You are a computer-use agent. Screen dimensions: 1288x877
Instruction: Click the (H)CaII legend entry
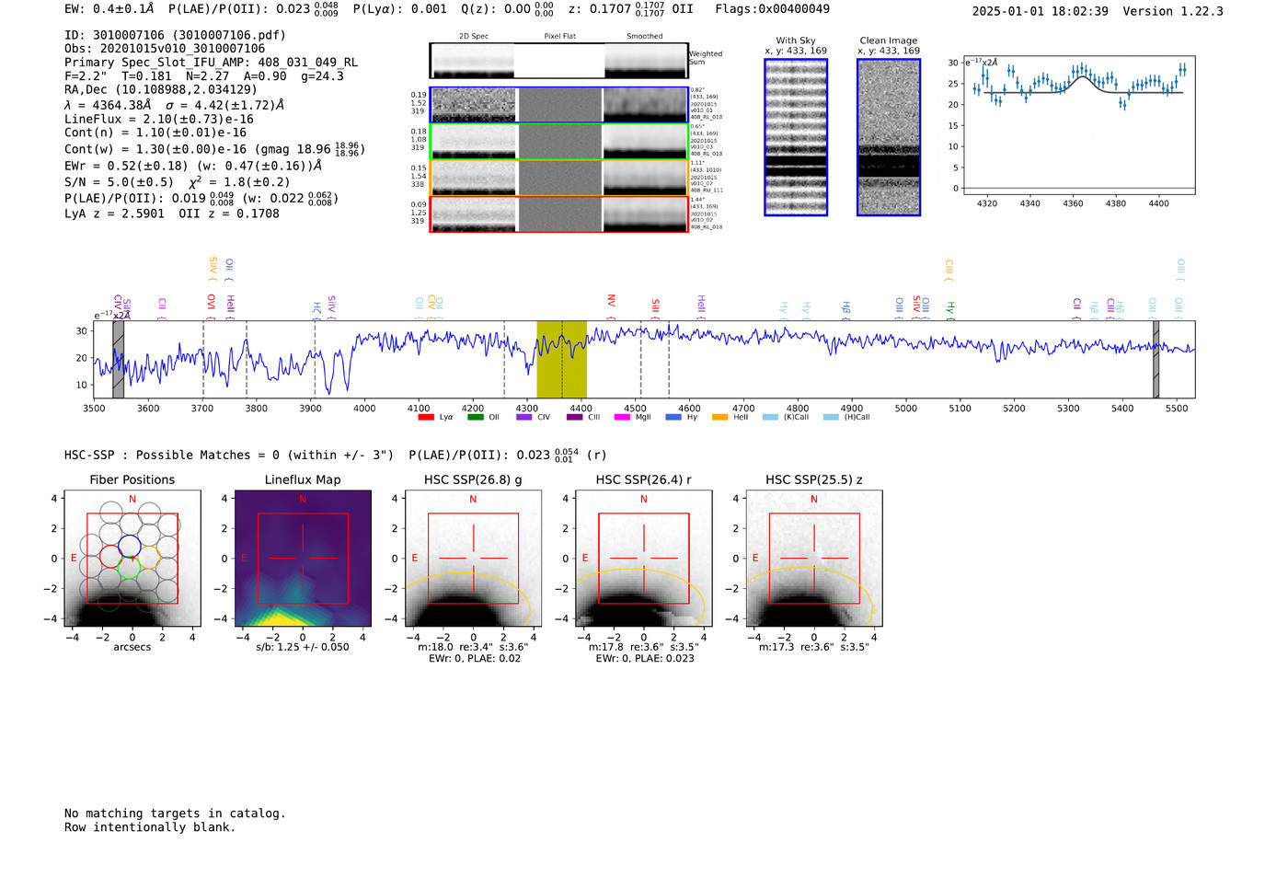(x=846, y=417)
